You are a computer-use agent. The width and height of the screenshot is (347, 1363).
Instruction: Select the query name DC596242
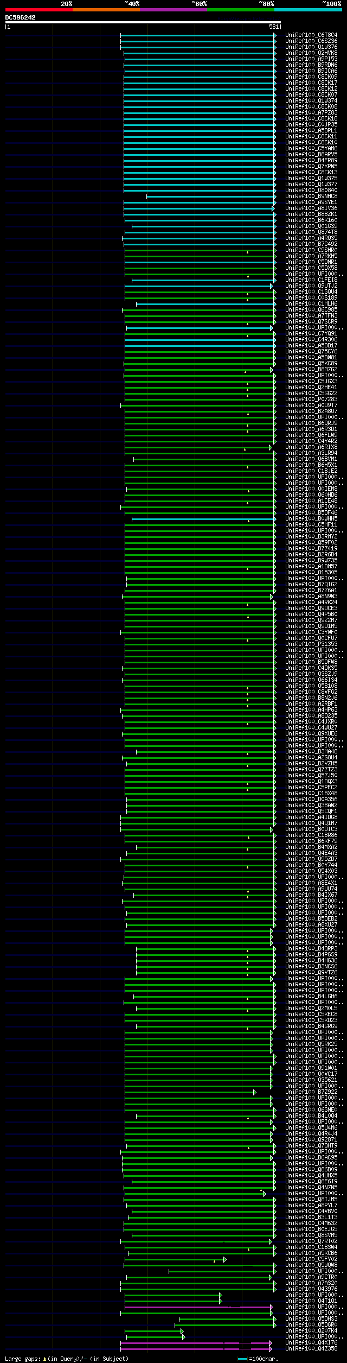(21, 17)
